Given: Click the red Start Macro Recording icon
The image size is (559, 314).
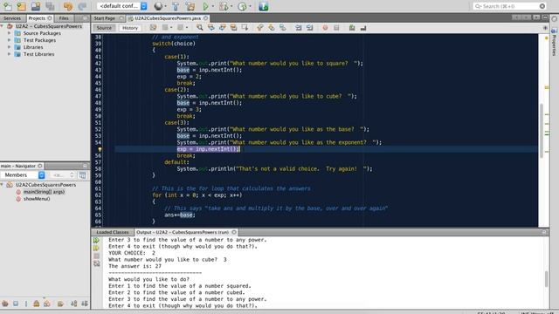Looking at the screenshot, I should (x=325, y=27).
